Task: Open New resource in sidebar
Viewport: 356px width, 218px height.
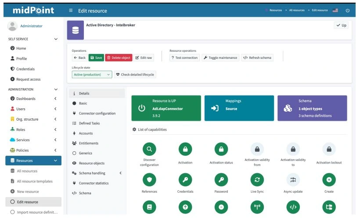Action: (x=33, y=192)
